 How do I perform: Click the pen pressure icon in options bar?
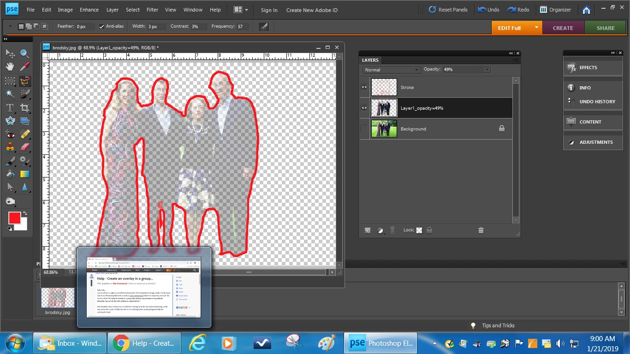pyautogui.click(x=264, y=27)
